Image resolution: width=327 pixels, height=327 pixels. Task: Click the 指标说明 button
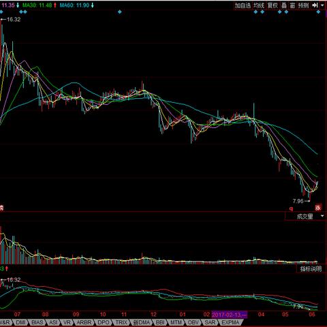311,269
